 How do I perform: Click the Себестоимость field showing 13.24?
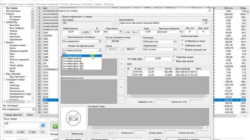click(71, 32)
